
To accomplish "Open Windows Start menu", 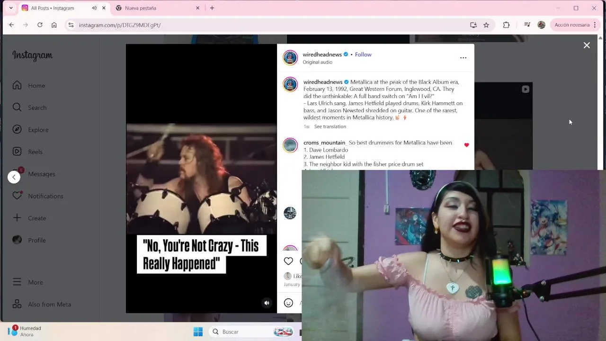I will coord(198,332).
